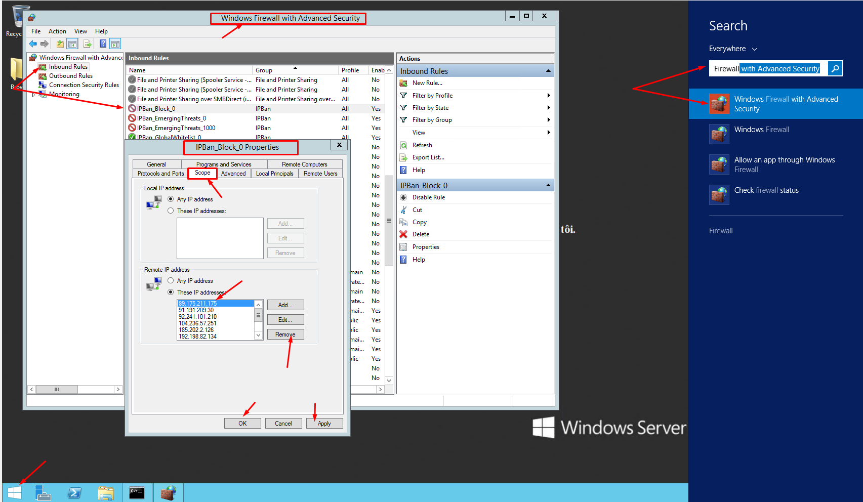Click the Copy icon in Actions pane
This screenshot has width=863, height=502.
click(403, 222)
